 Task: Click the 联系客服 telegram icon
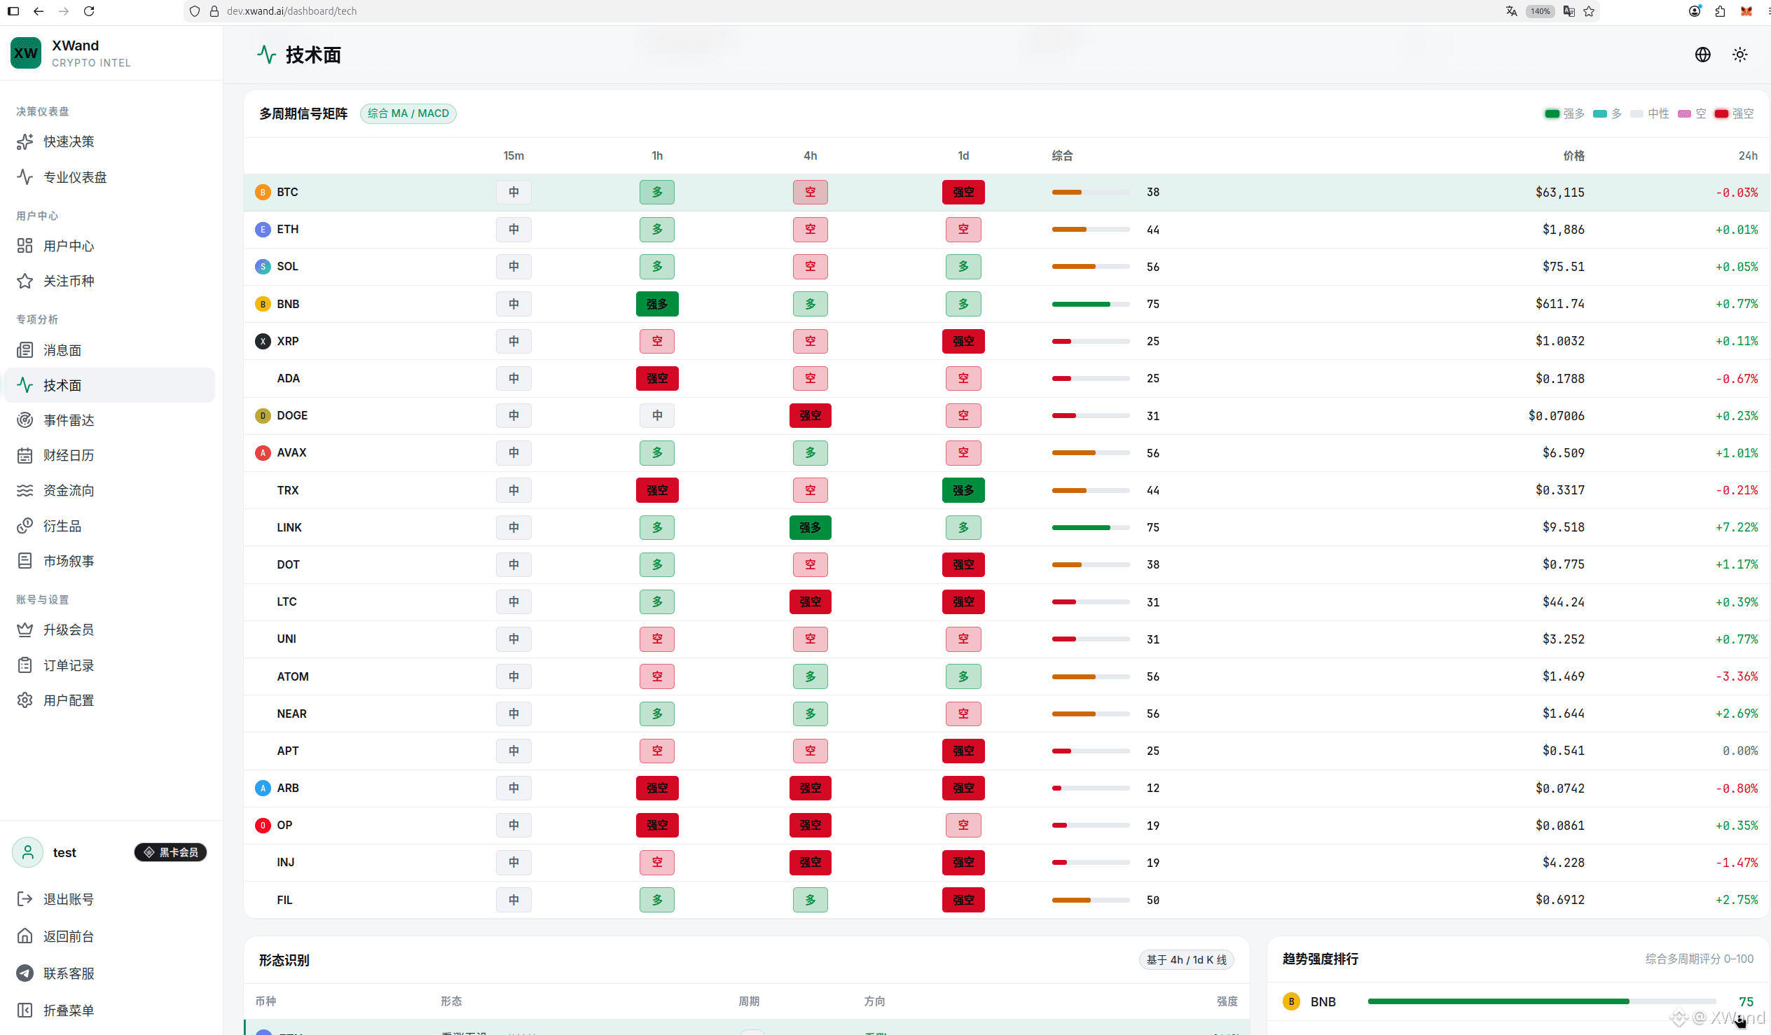(x=25, y=973)
